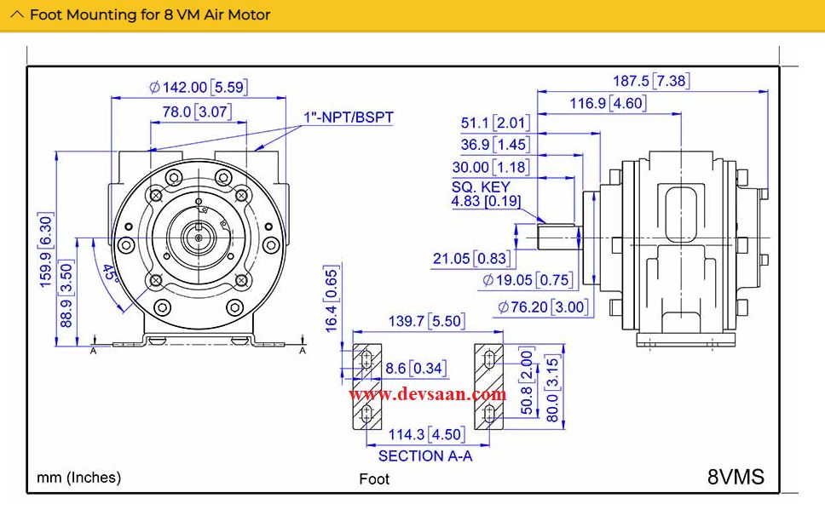Click the mounting foot bracket below front view

tap(196, 345)
